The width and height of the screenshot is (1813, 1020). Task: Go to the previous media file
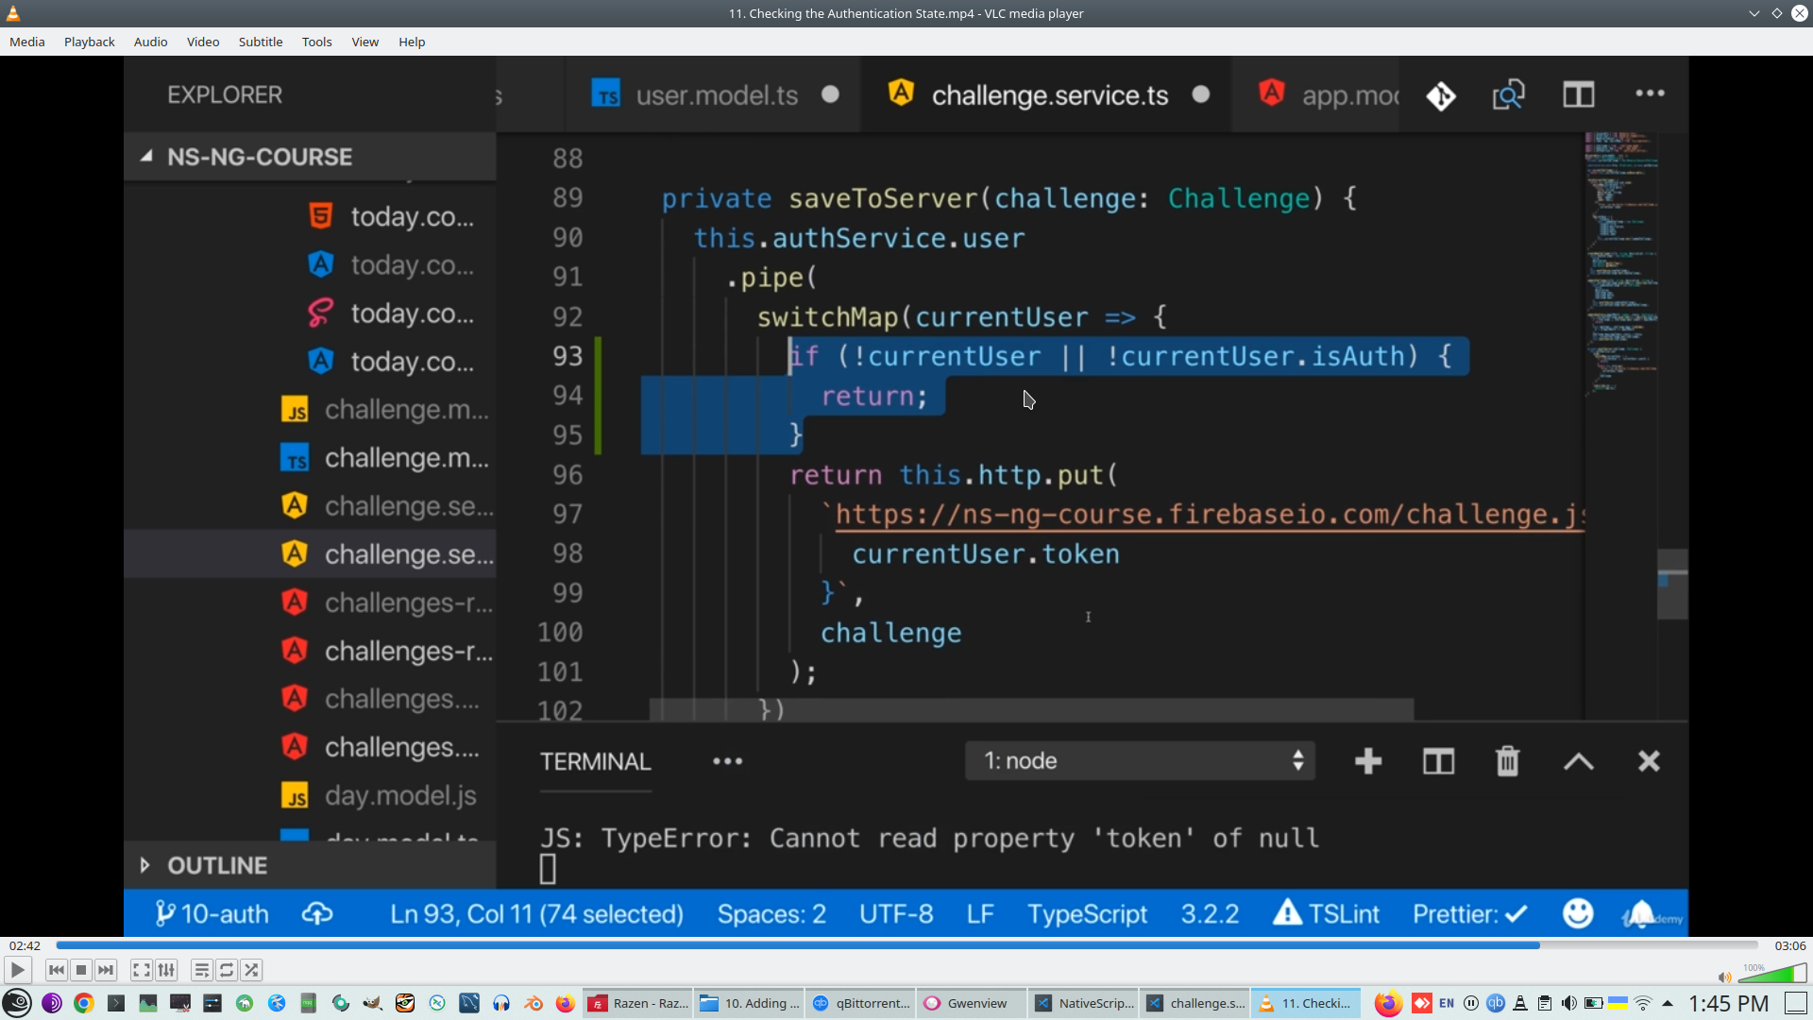click(57, 970)
